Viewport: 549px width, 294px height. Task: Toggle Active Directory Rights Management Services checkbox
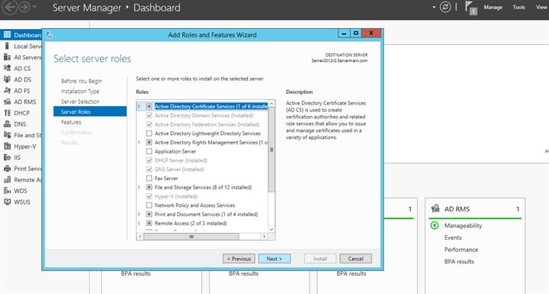click(149, 142)
